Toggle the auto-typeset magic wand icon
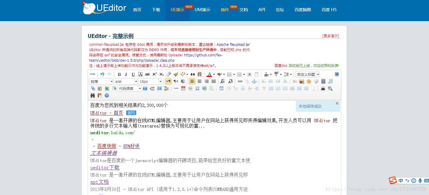The height and width of the screenshot is (195, 429). tap(183, 74)
